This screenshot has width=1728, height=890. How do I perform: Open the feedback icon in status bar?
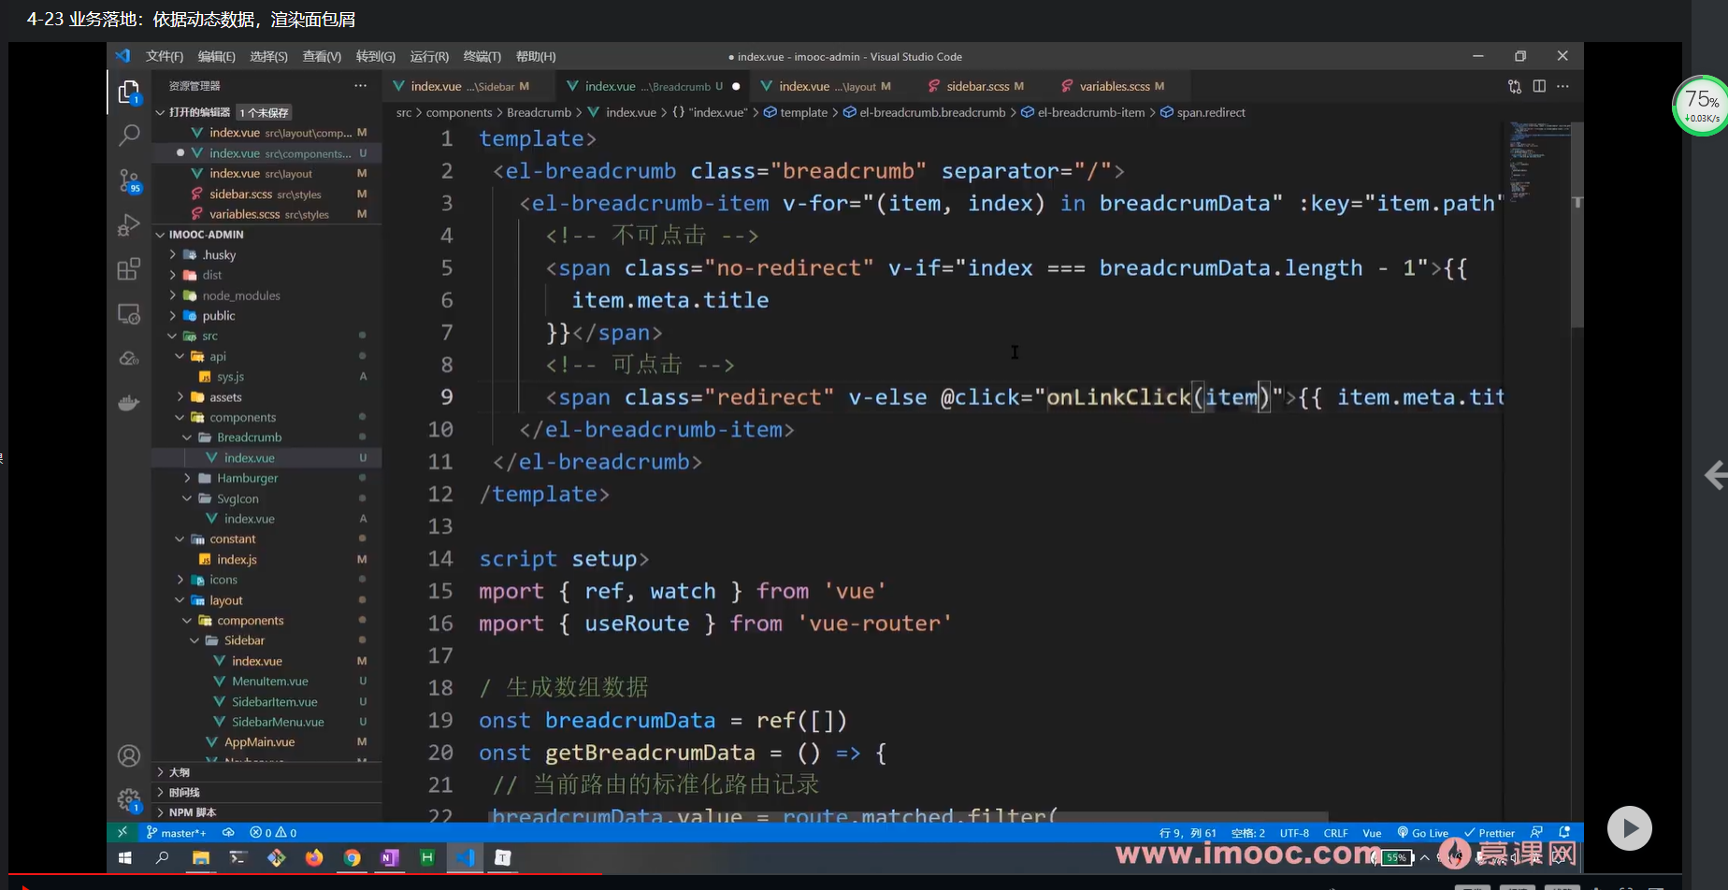(1536, 832)
